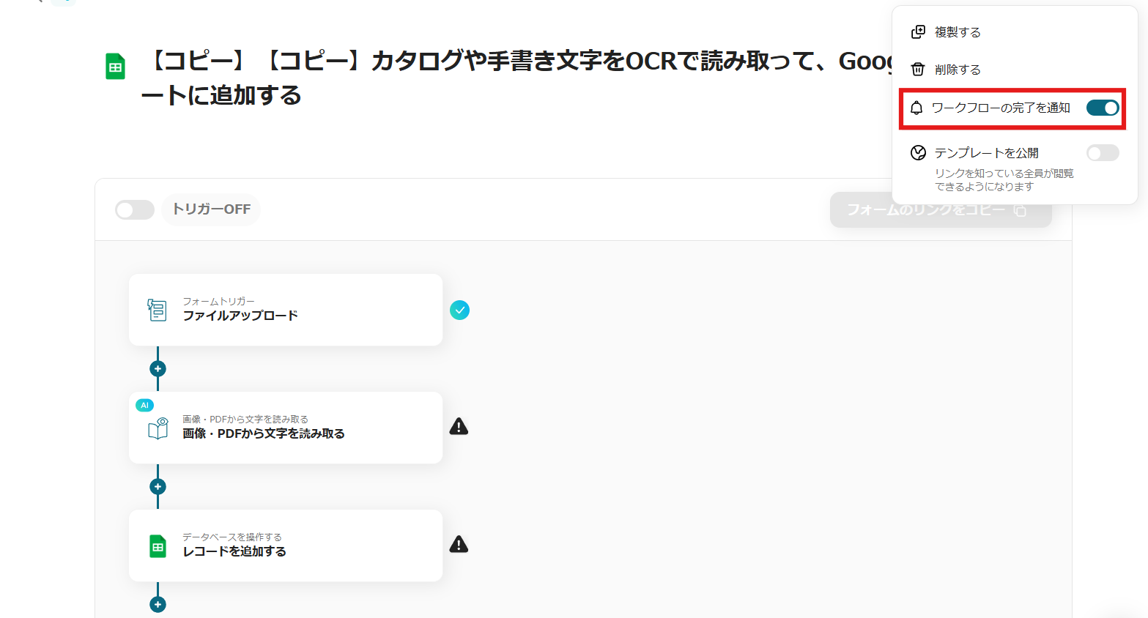Image resolution: width=1148 pixels, height=618 pixels.
Task: Click the トリガーOFF label
Action: 211,209
